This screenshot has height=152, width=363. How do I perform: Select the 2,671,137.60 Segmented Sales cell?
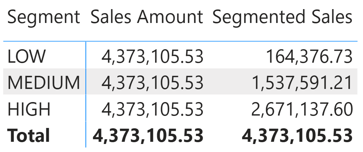click(298, 109)
